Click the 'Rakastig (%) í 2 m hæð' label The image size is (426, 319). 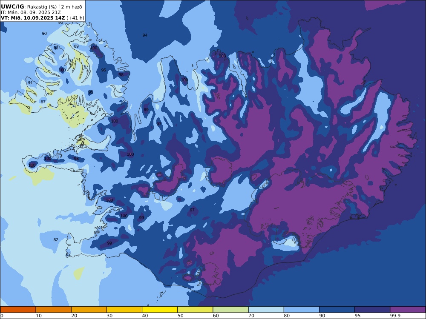(x=55, y=7)
